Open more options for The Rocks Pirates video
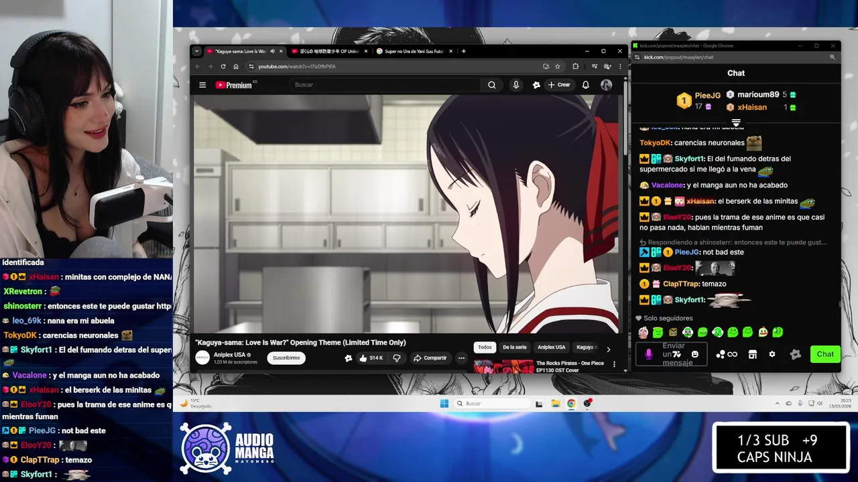The image size is (858, 482). [615, 365]
